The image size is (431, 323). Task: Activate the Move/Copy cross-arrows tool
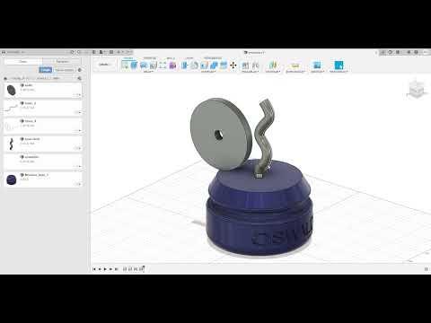click(x=233, y=65)
